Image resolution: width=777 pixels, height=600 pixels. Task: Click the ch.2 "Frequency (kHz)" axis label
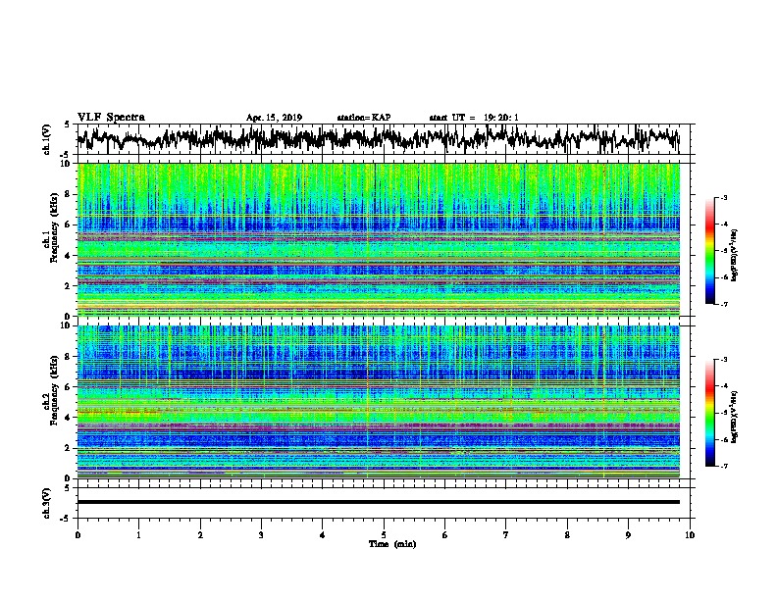tap(53, 390)
